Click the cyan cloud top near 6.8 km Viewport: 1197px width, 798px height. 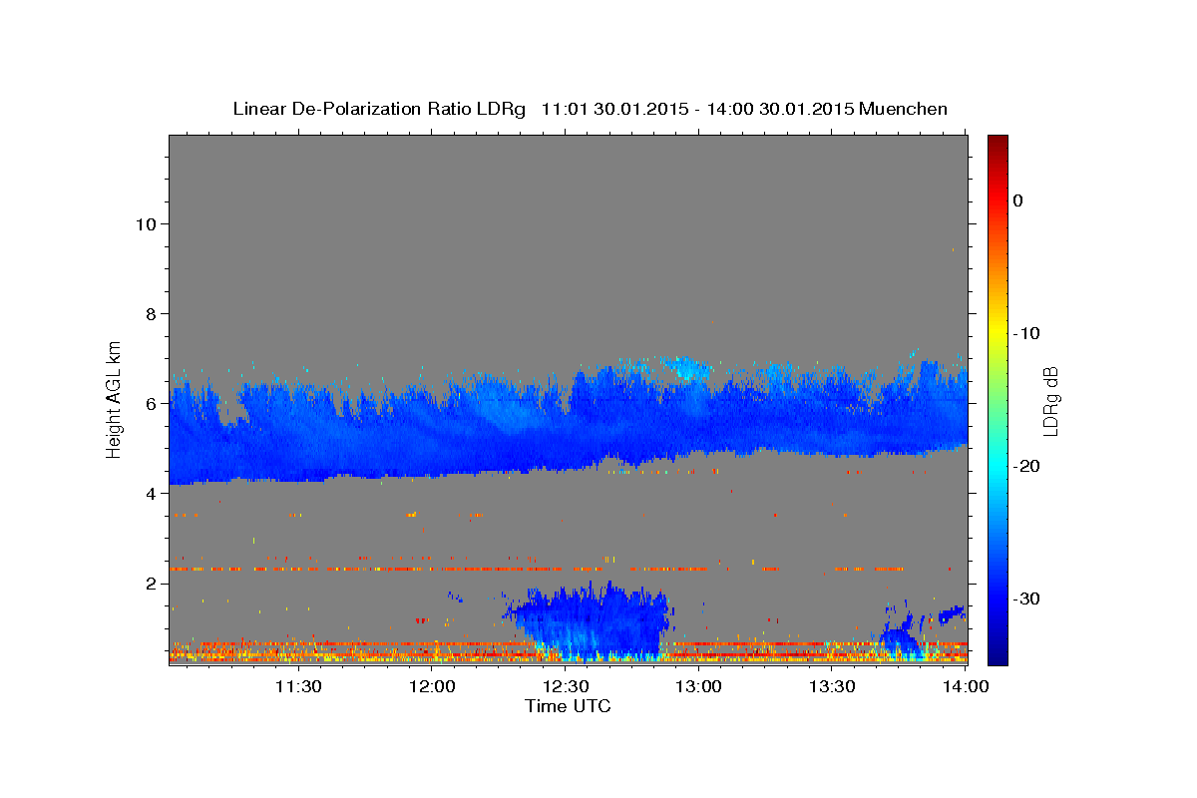point(688,367)
